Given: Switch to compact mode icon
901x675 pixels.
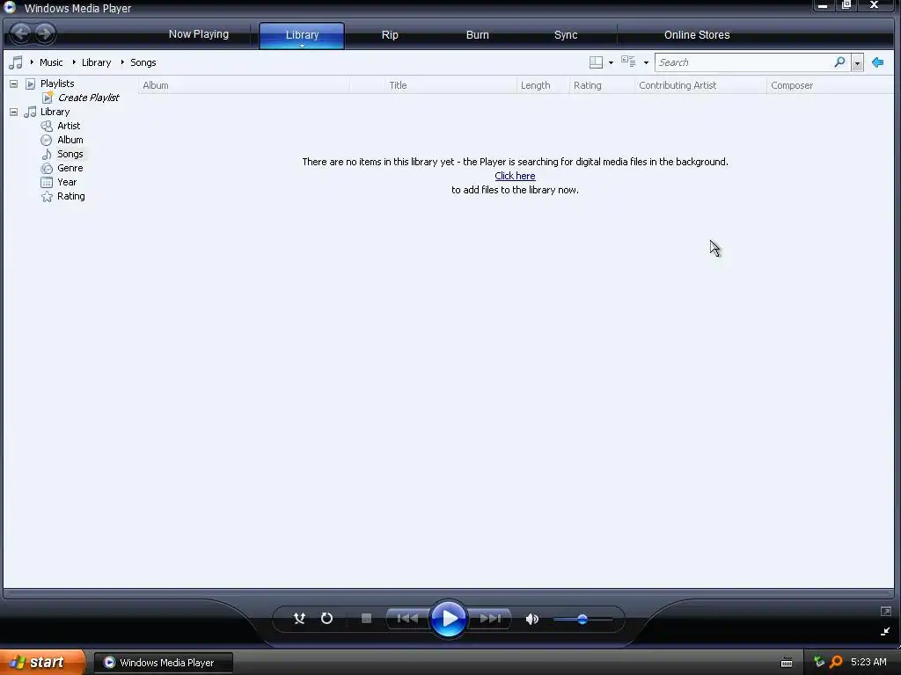Looking at the screenshot, I should click(x=885, y=631).
